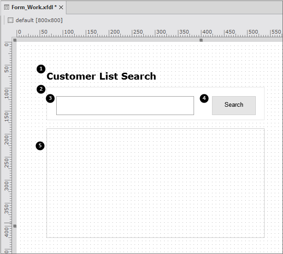283x254 pixels.
Task: Click the number 2 callout badge
Action: [x=41, y=89]
